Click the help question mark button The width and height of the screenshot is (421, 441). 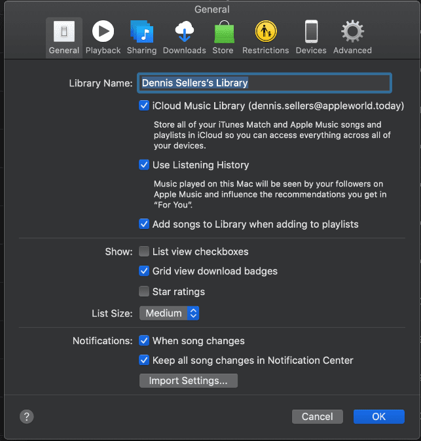click(27, 416)
